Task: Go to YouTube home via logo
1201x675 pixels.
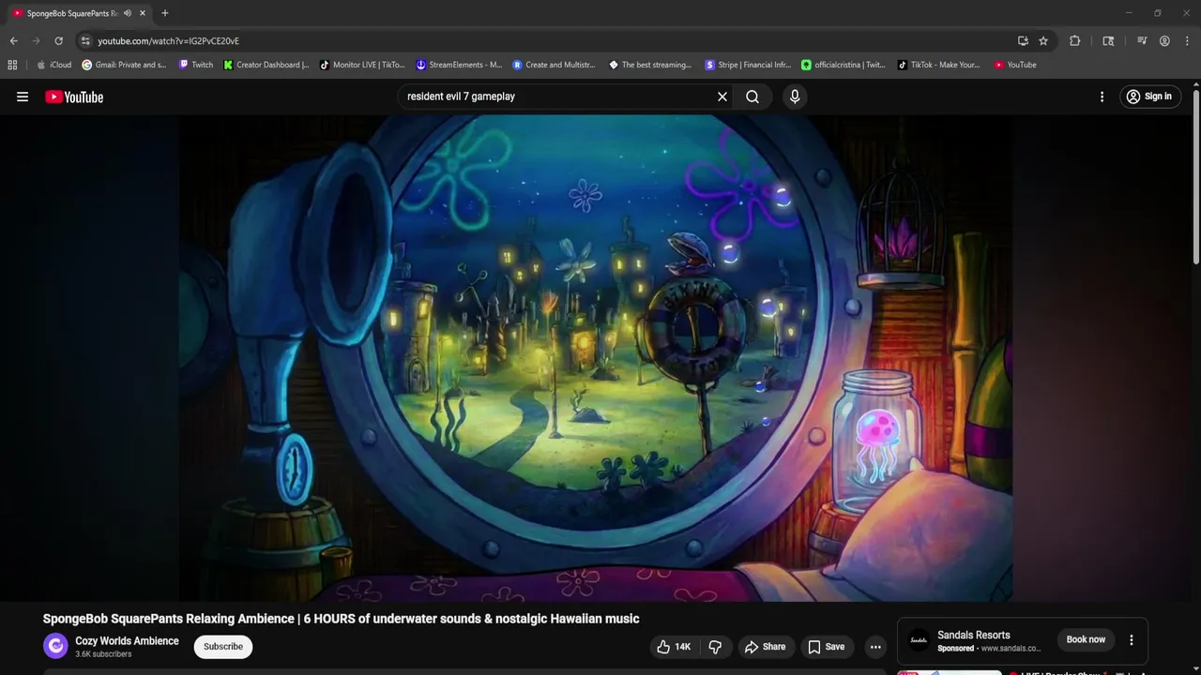Action: [x=74, y=97]
